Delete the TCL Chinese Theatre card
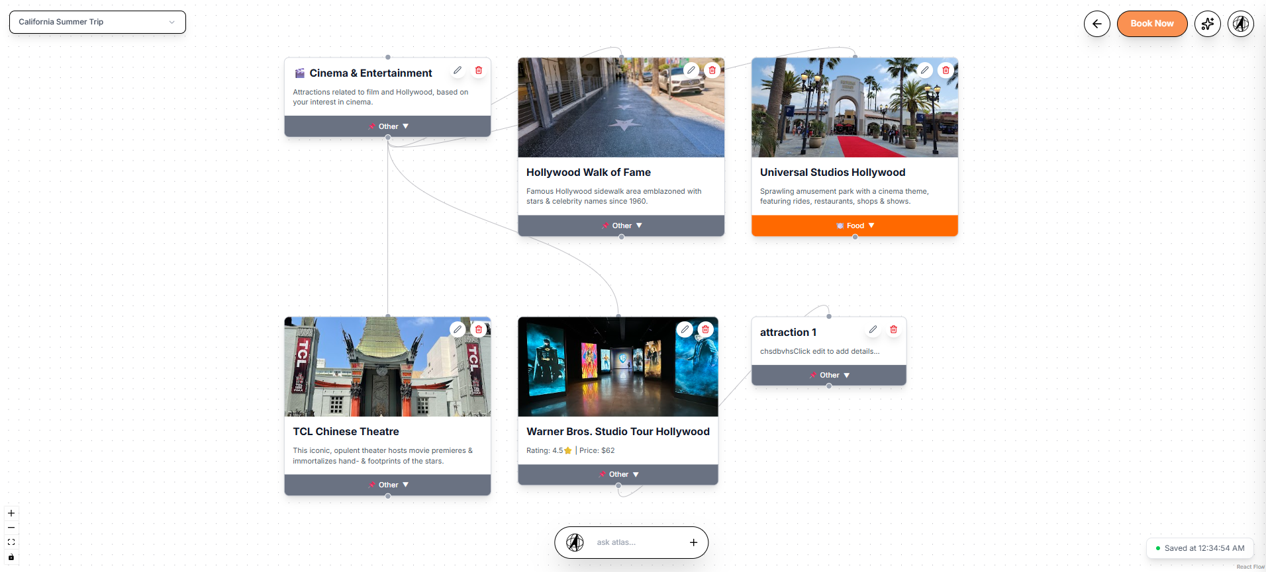This screenshot has height=572, width=1266. click(x=479, y=329)
